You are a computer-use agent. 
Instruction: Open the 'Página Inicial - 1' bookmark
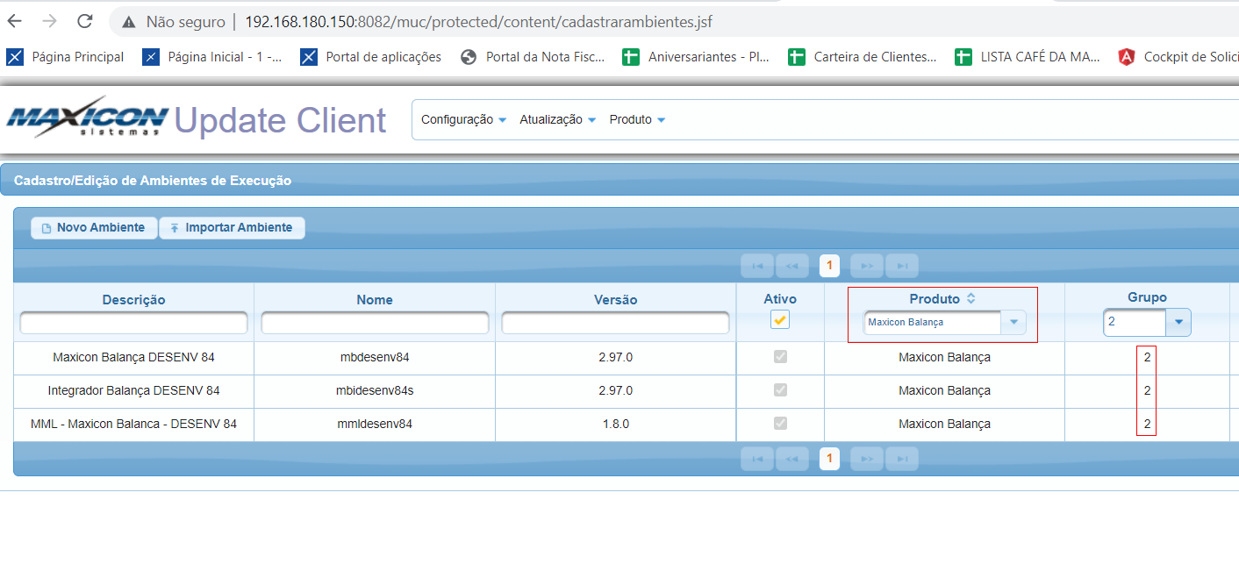[213, 57]
